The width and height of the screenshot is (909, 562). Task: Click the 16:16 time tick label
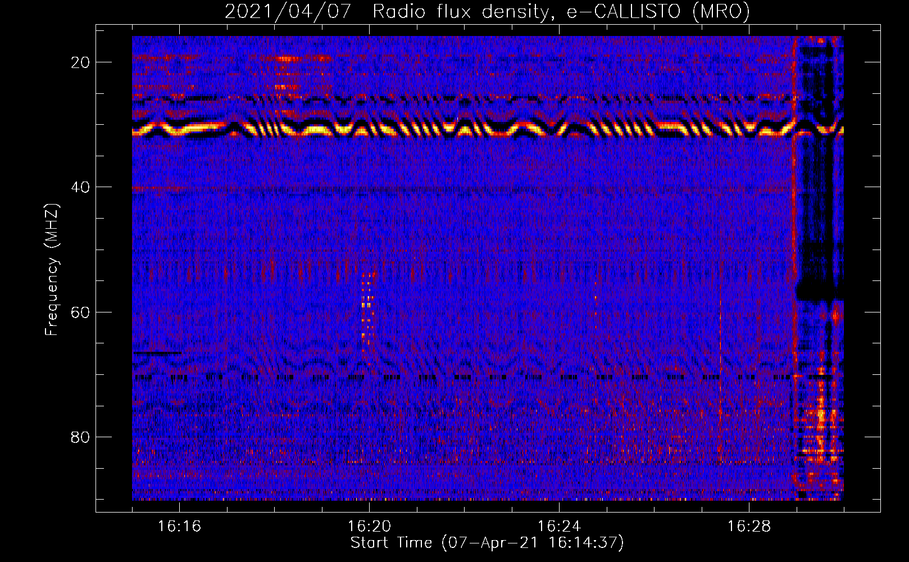coord(179,526)
